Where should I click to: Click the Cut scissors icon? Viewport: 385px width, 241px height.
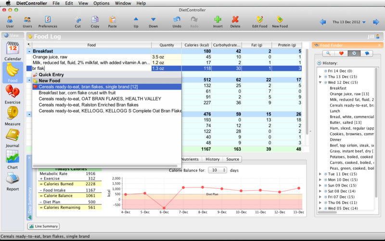77,22
